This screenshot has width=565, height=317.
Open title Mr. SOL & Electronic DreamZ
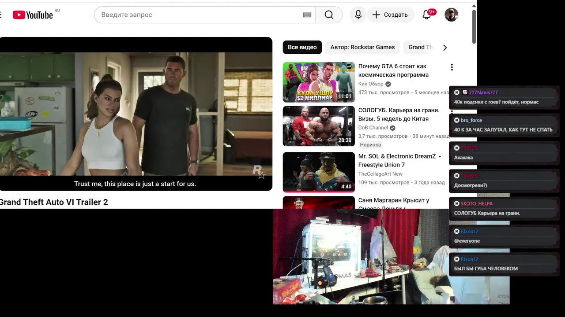(x=399, y=160)
